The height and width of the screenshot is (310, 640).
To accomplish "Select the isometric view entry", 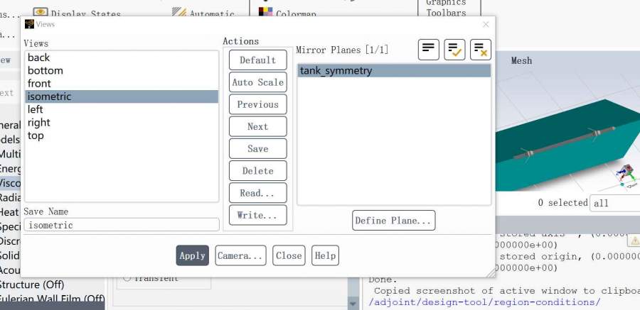I will pyautogui.click(x=121, y=96).
